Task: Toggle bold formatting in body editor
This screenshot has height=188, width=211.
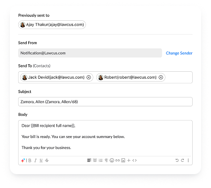Action: (30, 160)
